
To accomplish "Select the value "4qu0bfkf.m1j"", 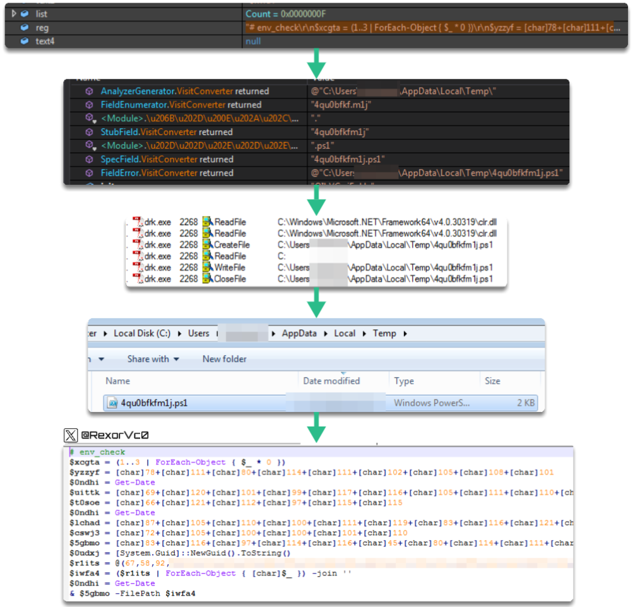I will click(341, 105).
